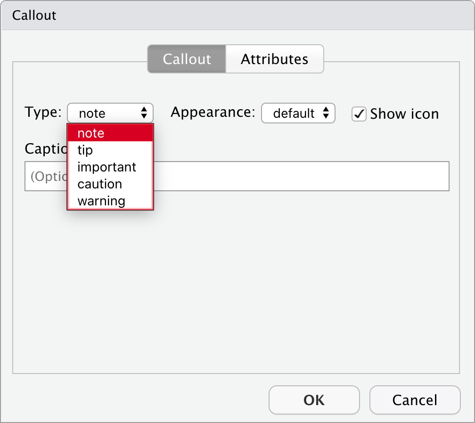This screenshot has height=423, width=475.
Task: Click the checkmark beside Show icon
Action: (359, 114)
